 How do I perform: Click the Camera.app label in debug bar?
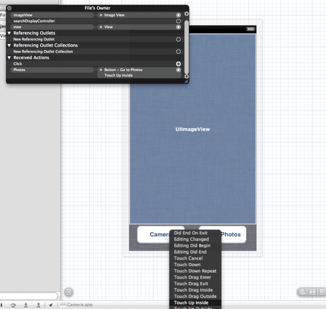coord(80,304)
